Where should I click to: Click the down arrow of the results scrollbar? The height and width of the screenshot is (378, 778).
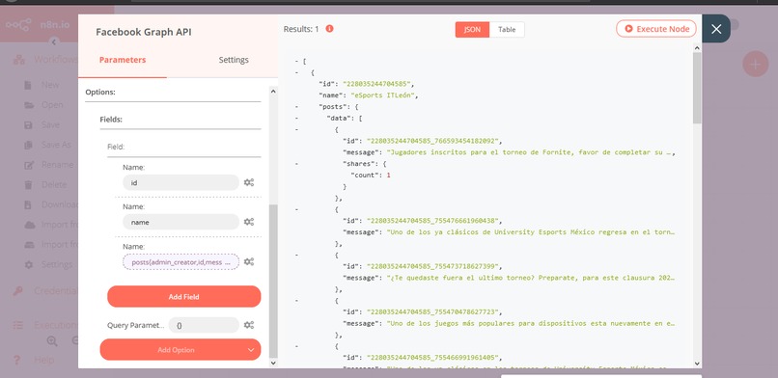pos(697,364)
